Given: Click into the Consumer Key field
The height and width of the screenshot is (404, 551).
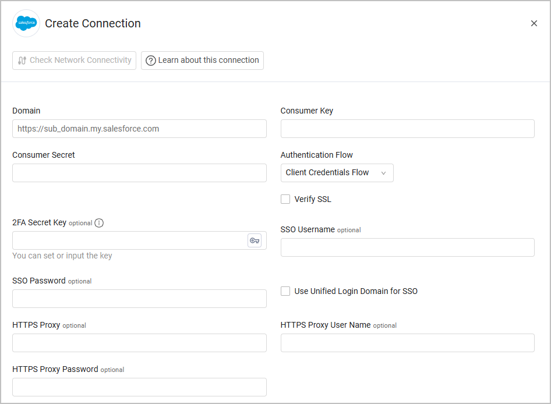Looking at the screenshot, I should point(407,129).
